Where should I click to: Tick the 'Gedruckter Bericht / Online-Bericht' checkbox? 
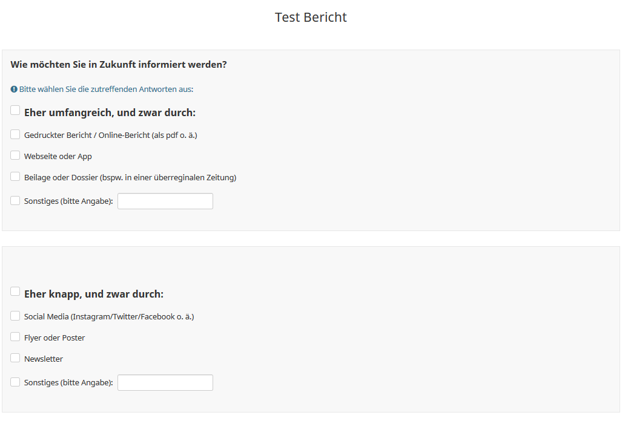pyautogui.click(x=15, y=134)
